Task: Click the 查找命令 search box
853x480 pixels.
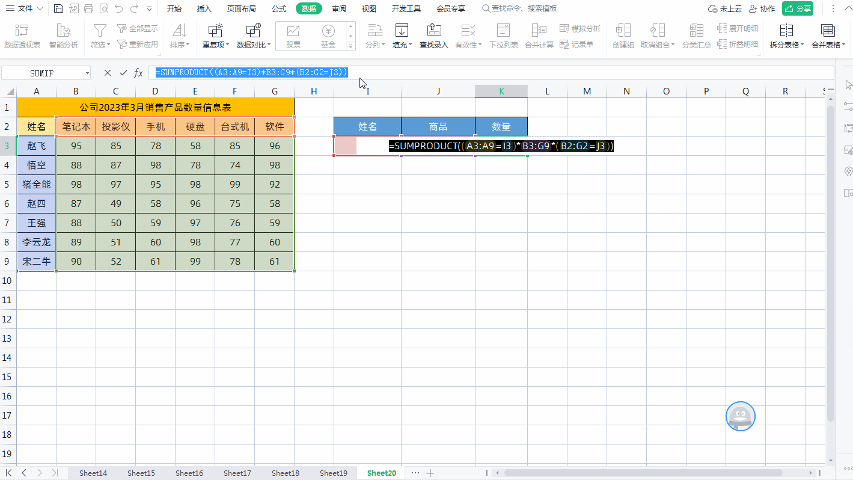Action: pyautogui.click(x=519, y=8)
